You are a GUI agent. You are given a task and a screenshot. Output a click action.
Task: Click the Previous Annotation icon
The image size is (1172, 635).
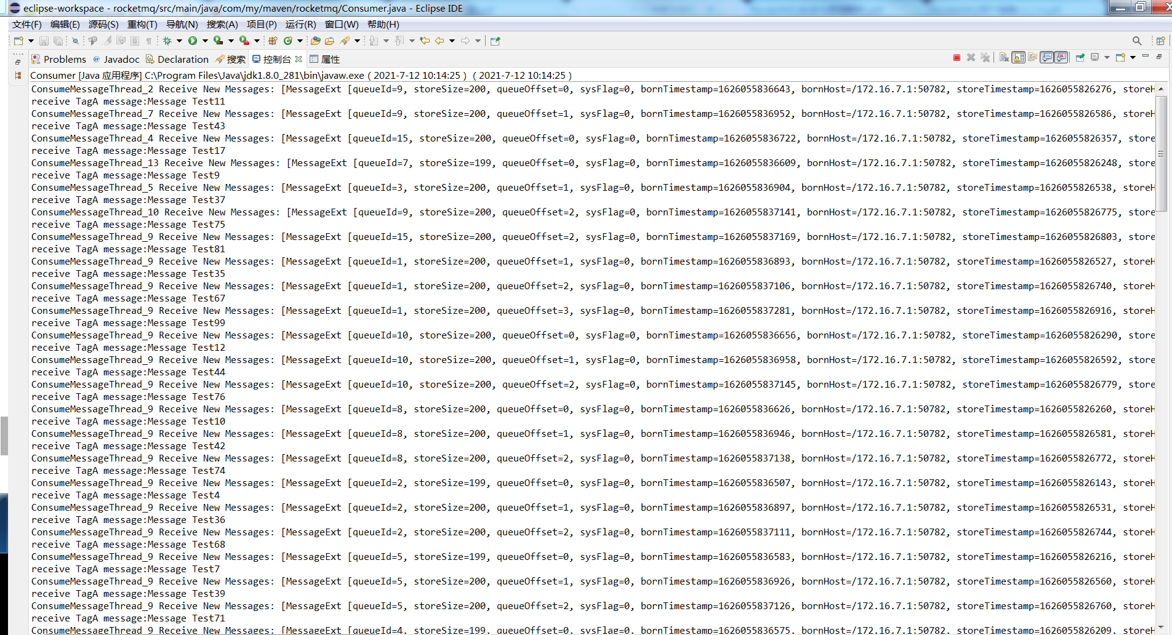399,41
